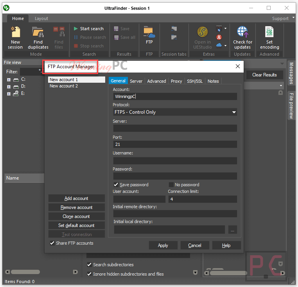Select the General tab
This screenshot has height=287, width=298.
pos(118,81)
